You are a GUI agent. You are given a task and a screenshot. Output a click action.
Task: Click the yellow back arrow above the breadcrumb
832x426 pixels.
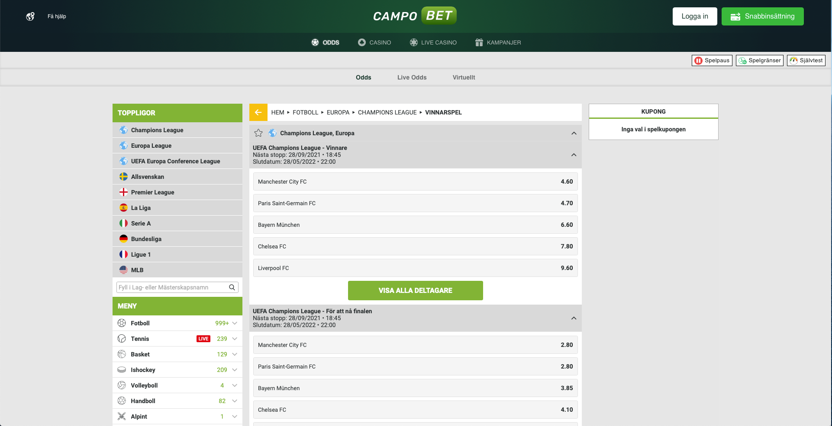(x=258, y=112)
